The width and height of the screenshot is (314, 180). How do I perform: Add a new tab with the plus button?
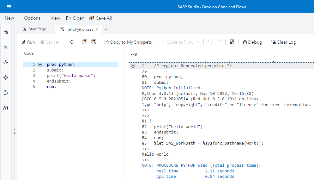pos(106,29)
